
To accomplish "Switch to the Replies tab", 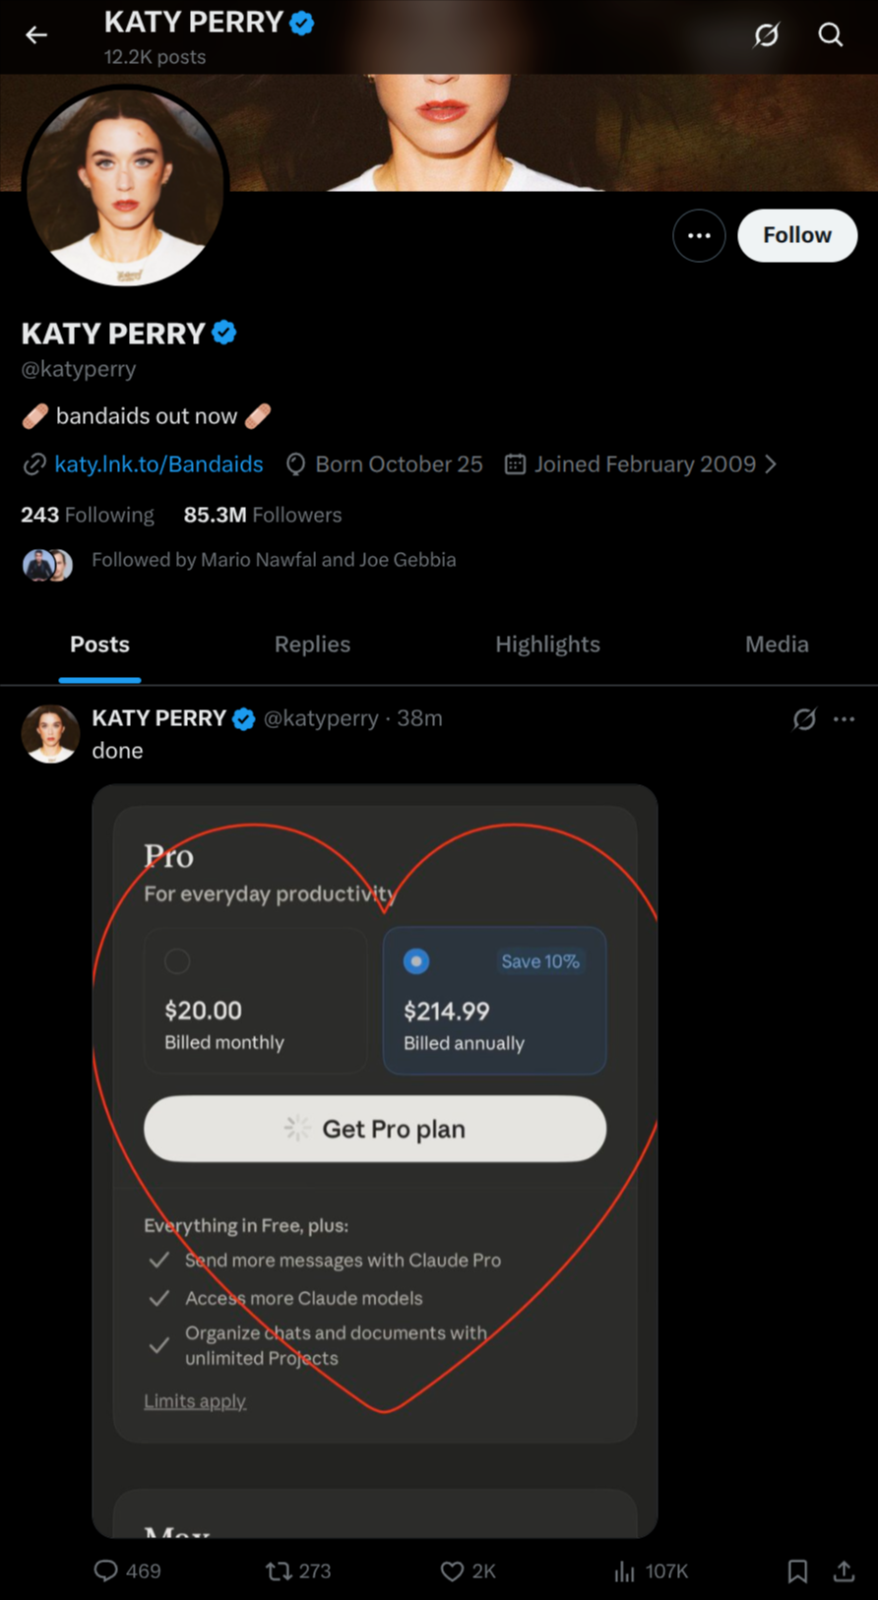I will (x=312, y=645).
